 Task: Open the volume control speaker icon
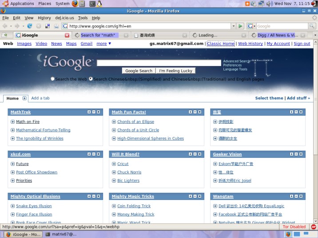pos(269,4)
